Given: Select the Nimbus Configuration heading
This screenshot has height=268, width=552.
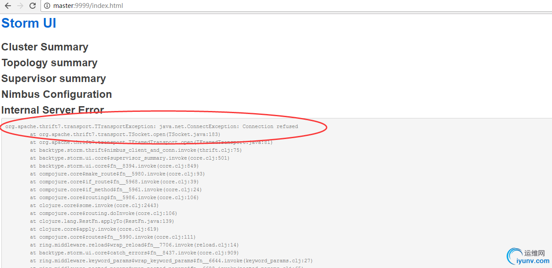Looking at the screenshot, I should [x=57, y=94].
